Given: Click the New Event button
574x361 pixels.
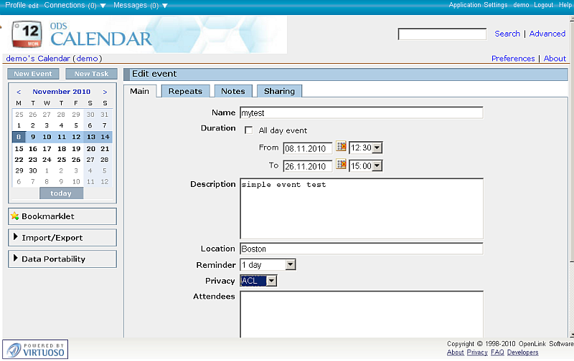Looking at the screenshot, I should pos(32,74).
